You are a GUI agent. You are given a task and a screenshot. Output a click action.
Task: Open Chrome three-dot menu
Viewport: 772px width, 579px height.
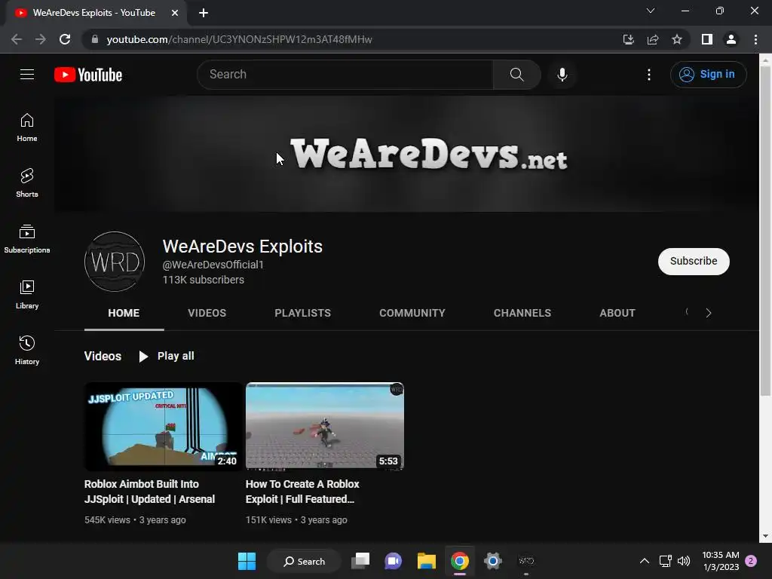point(755,39)
